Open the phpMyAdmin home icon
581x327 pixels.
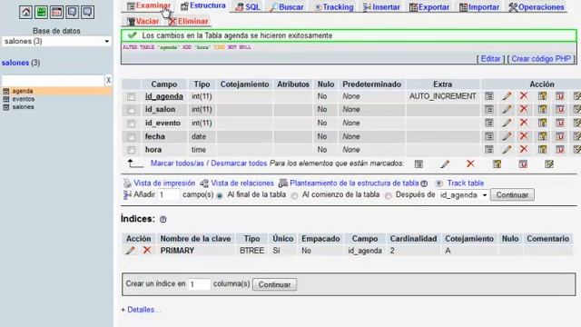coord(25,12)
